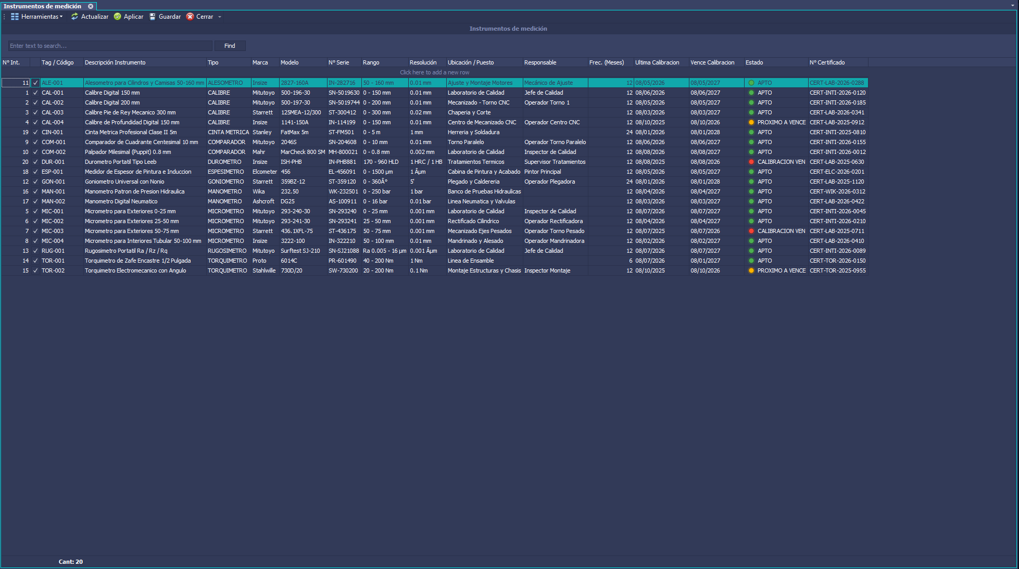Click the 'Click here to add a new row' line

pos(434,72)
